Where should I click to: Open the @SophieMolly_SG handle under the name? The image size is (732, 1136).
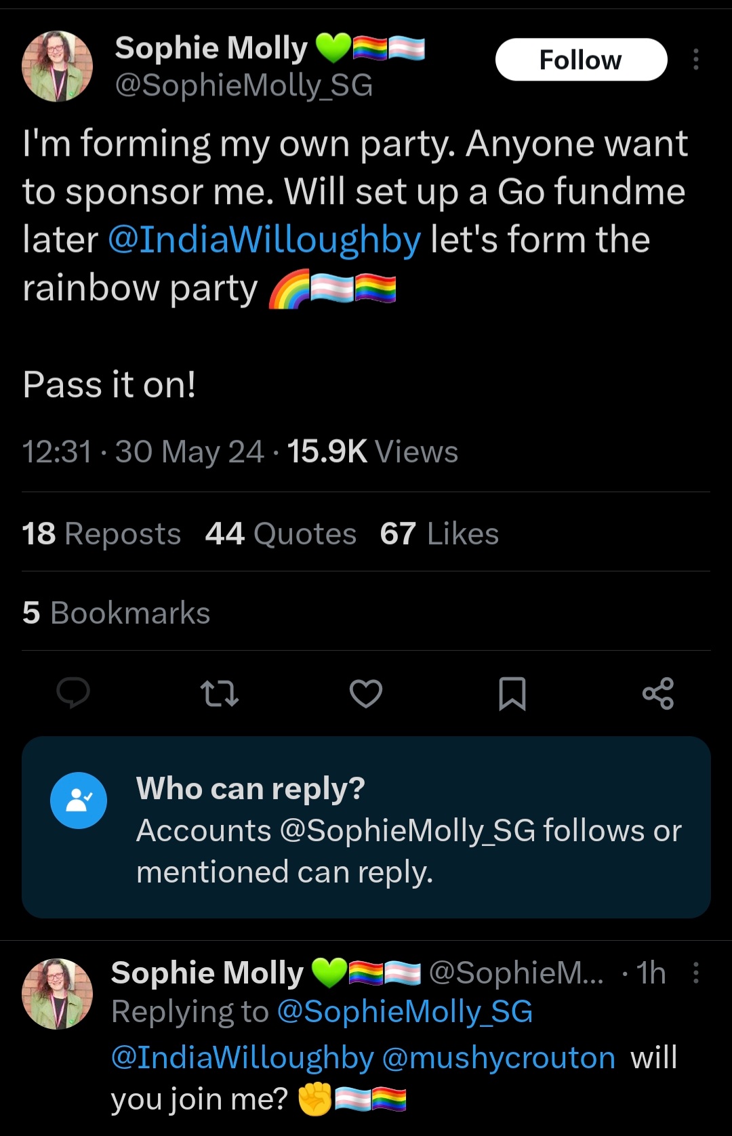244,85
